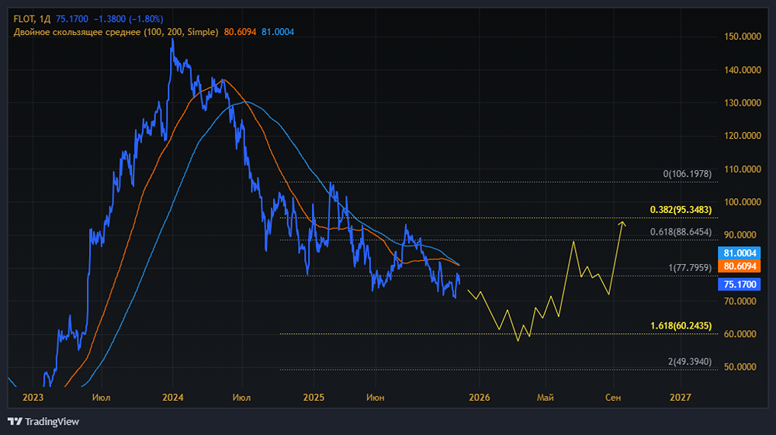Click the 0.382(95.3483) Fibonacci level label

coord(681,210)
